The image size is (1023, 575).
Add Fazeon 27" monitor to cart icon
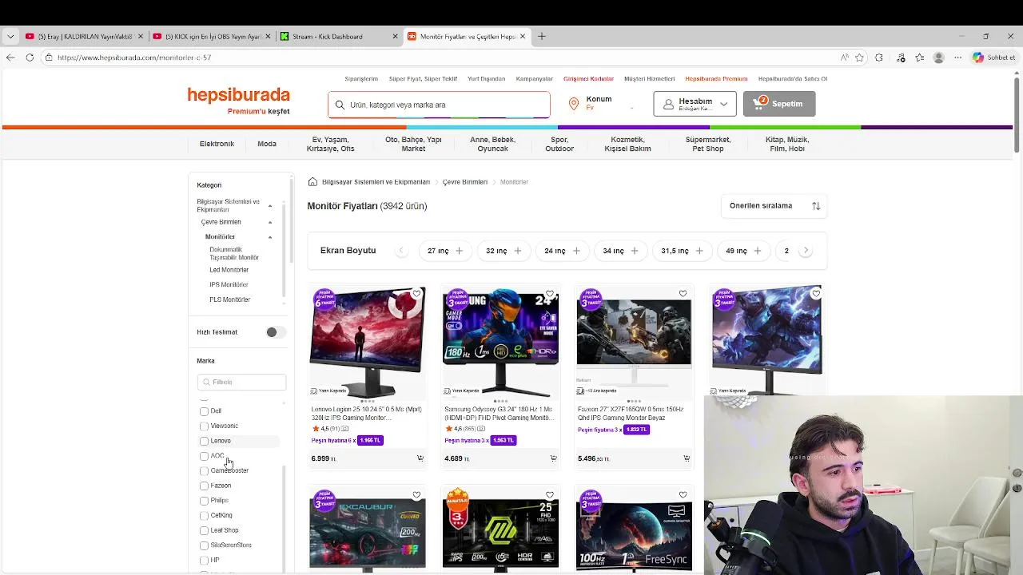tap(687, 458)
